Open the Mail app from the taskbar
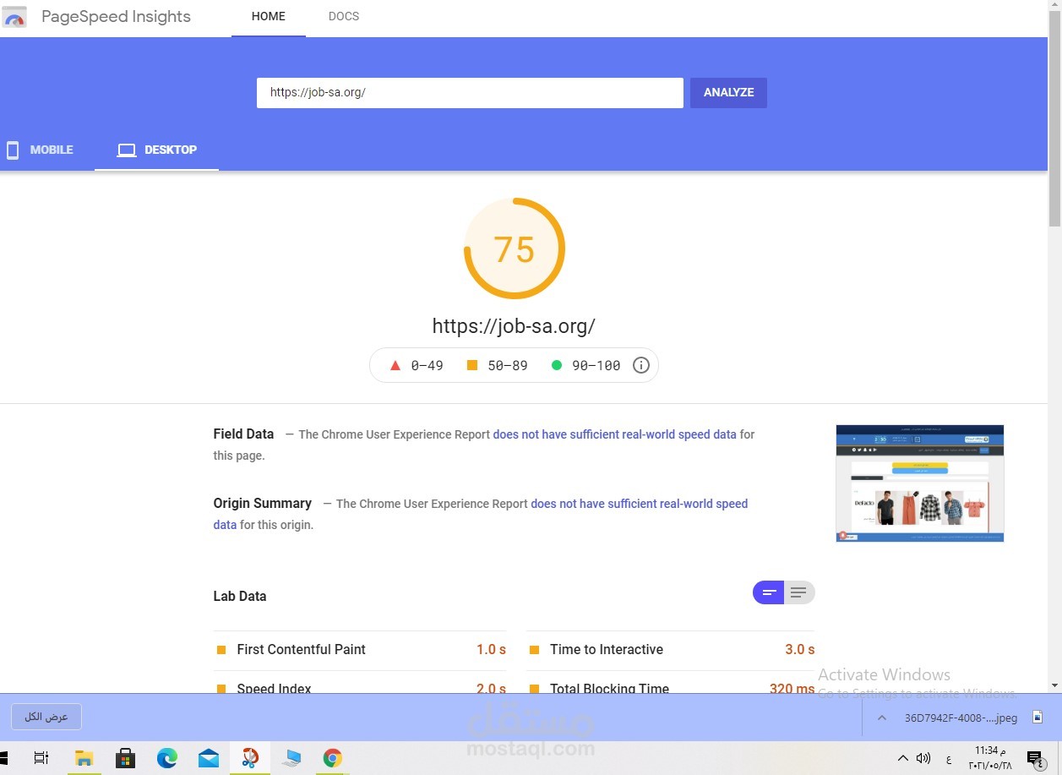The width and height of the screenshot is (1062, 775). click(x=209, y=758)
